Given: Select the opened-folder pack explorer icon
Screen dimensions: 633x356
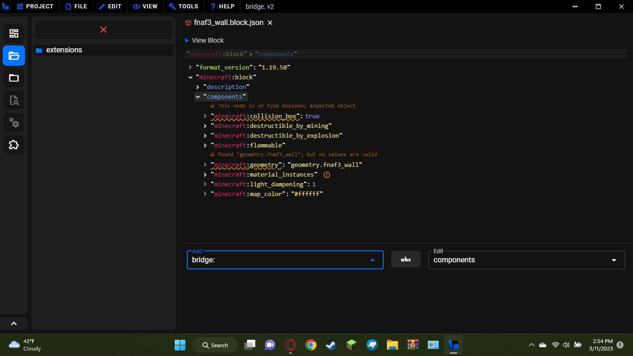Looking at the screenshot, I should point(14,56).
